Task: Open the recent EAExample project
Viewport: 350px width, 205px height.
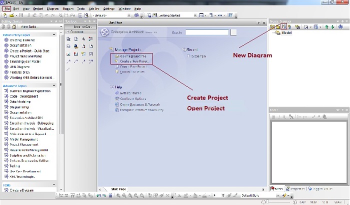Action: tap(198, 56)
